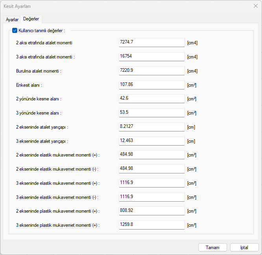The height and width of the screenshot is (255, 262).
Task: Select 3 ekseninde plastik mukavemet momenti (+) field
Action: pyautogui.click(x=151, y=225)
